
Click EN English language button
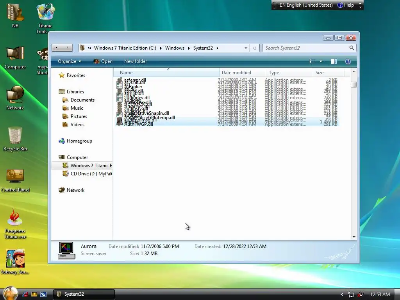tap(306, 5)
